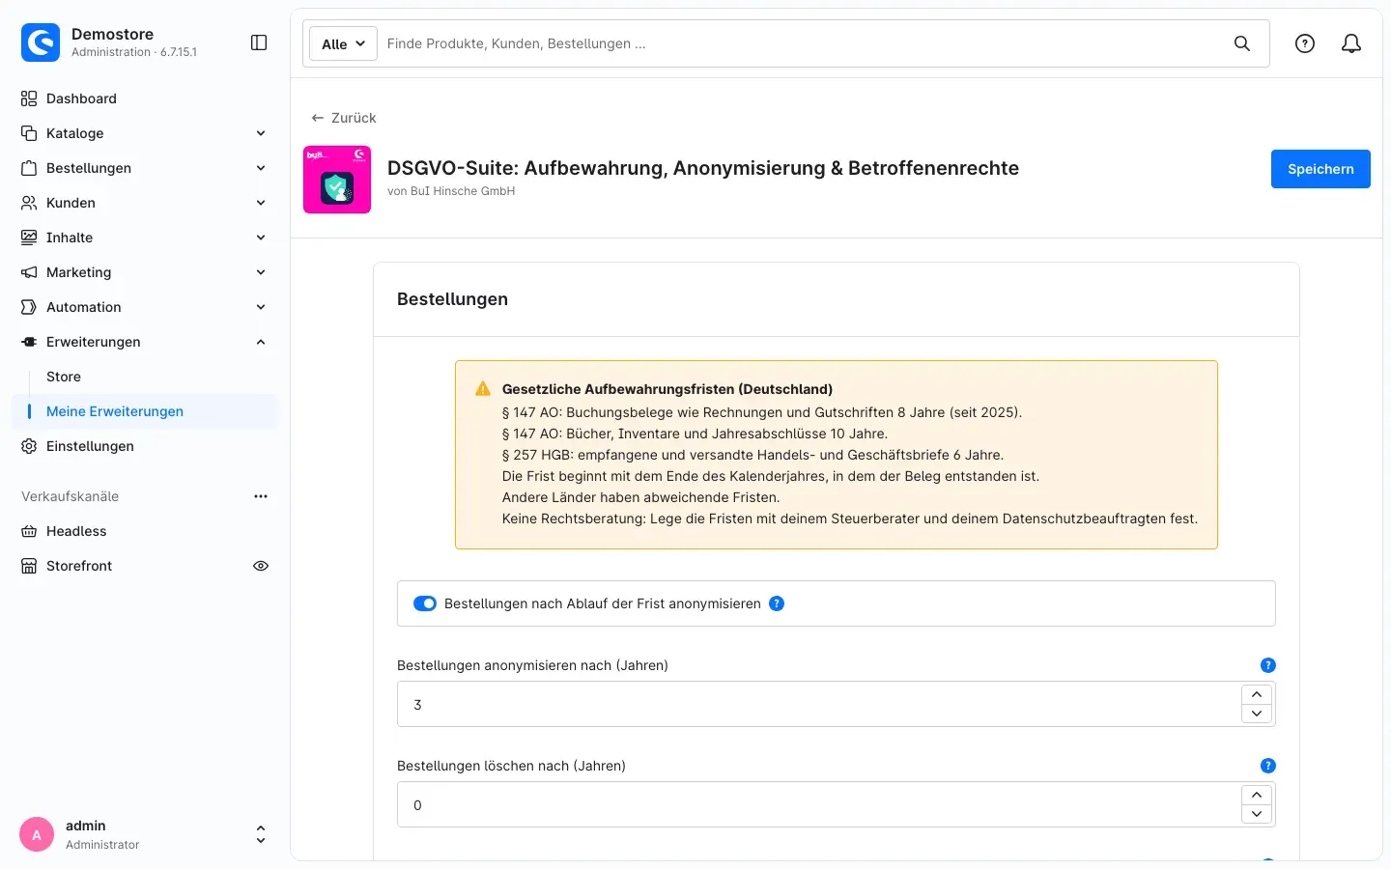
Task: Click the Kunden people icon
Action: tap(29, 203)
